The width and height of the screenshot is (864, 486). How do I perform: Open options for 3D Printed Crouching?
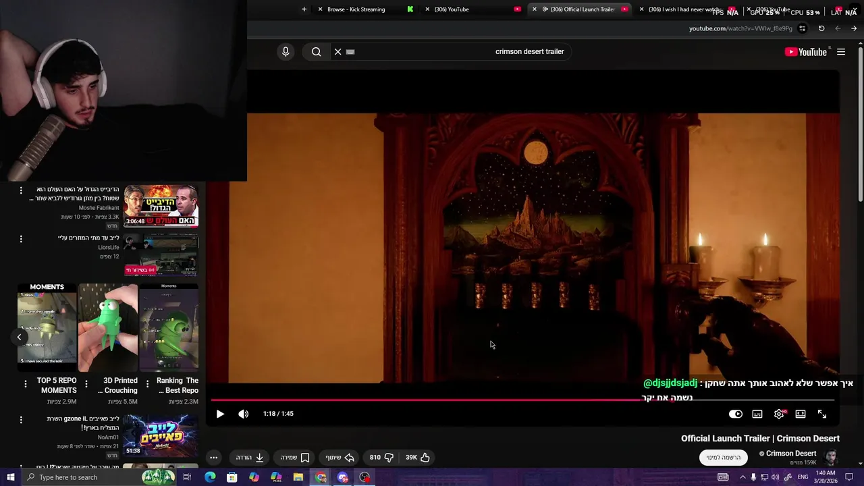[x=86, y=384]
